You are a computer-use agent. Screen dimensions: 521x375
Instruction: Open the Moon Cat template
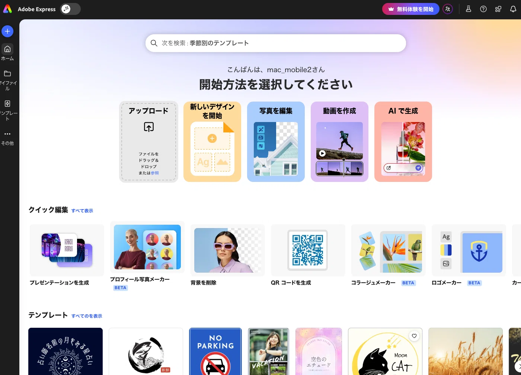tap(385, 351)
